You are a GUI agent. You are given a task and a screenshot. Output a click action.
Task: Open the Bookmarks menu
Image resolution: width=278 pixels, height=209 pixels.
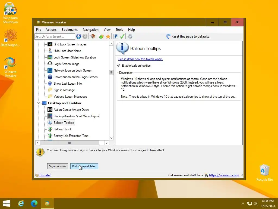pyautogui.click(x=69, y=30)
